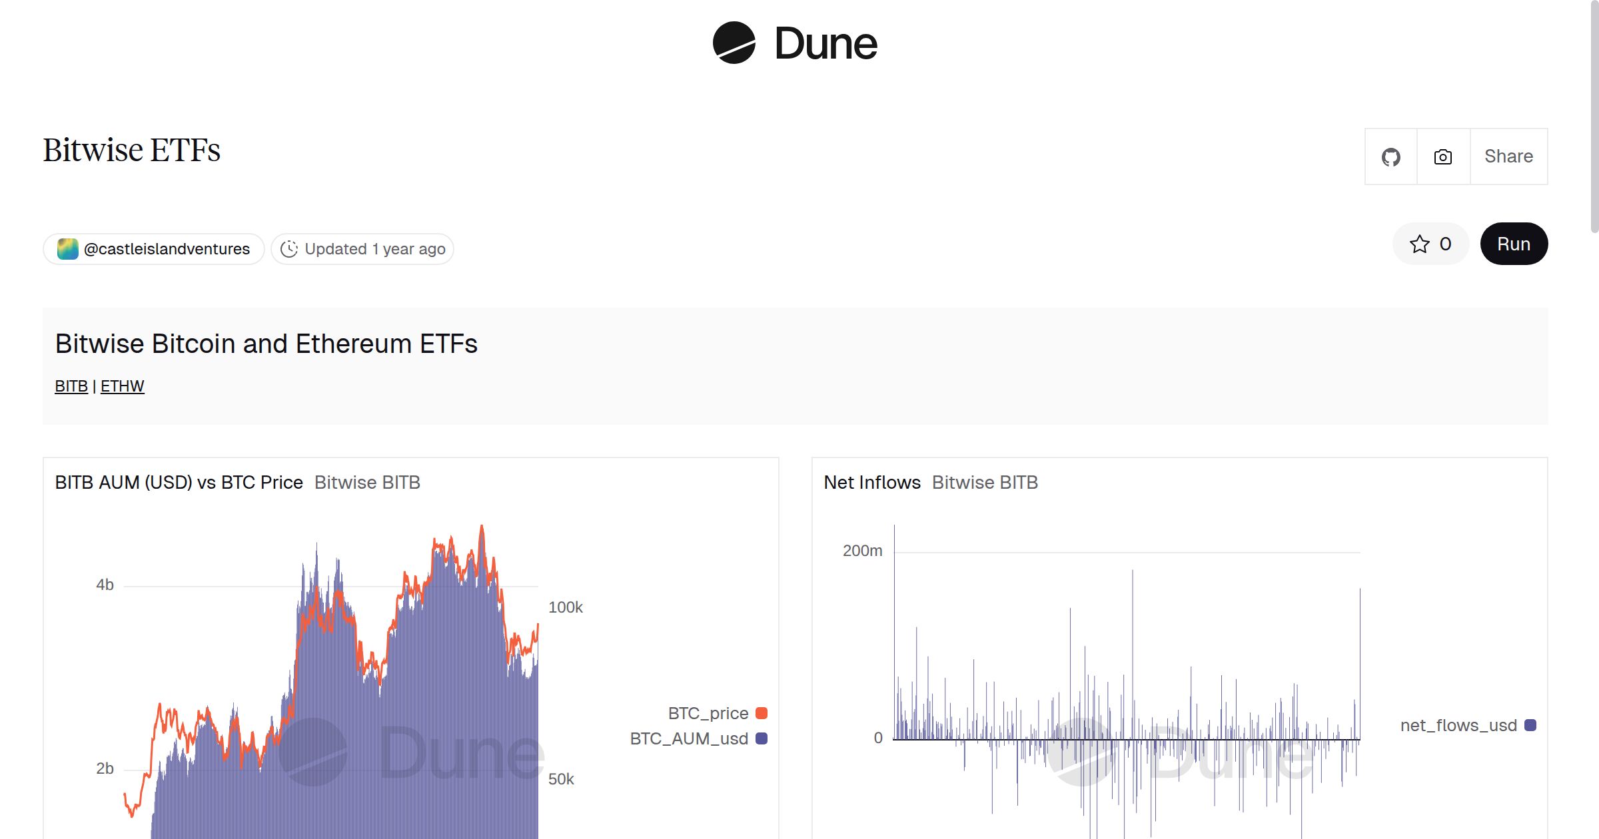Image resolution: width=1599 pixels, height=839 pixels.
Task: Click the star icon to favorite the dashboard
Action: [1420, 244]
